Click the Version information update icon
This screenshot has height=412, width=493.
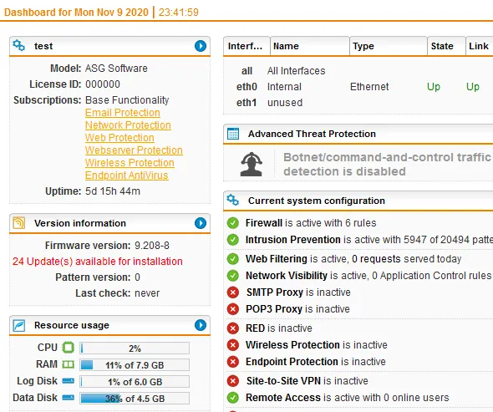point(19,223)
